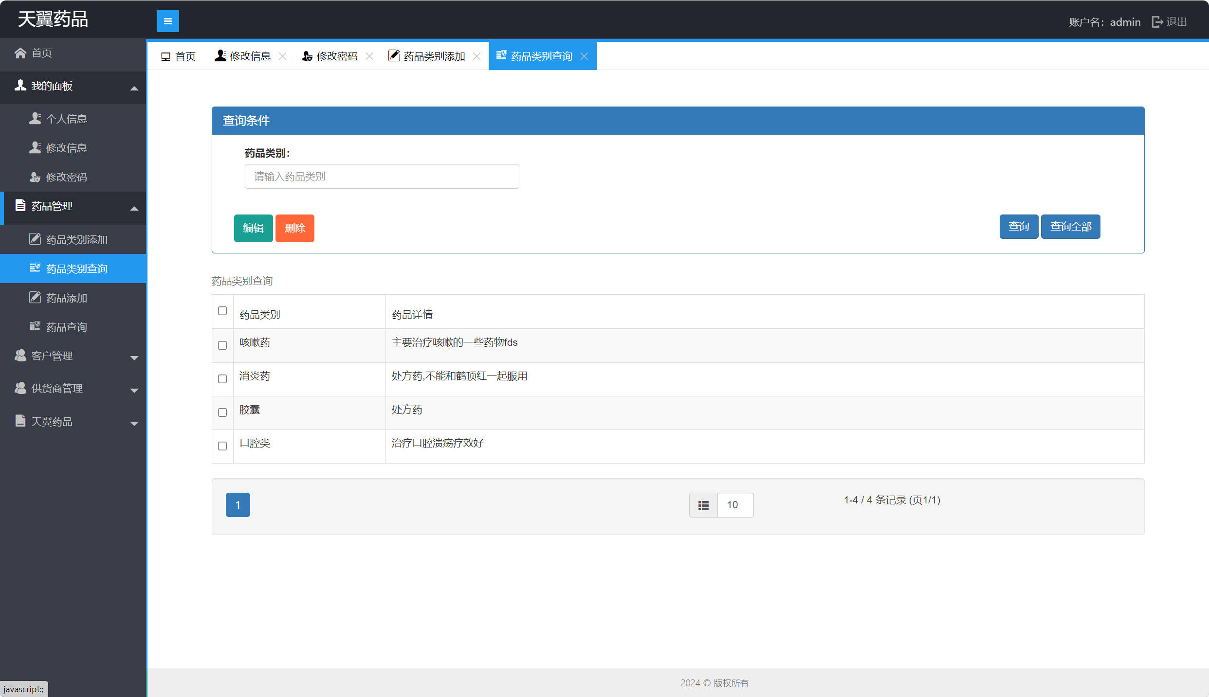Screen dimensions: 1209x697
Task: Select the 口腔类 row checkbox
Action: click(222, 446)
